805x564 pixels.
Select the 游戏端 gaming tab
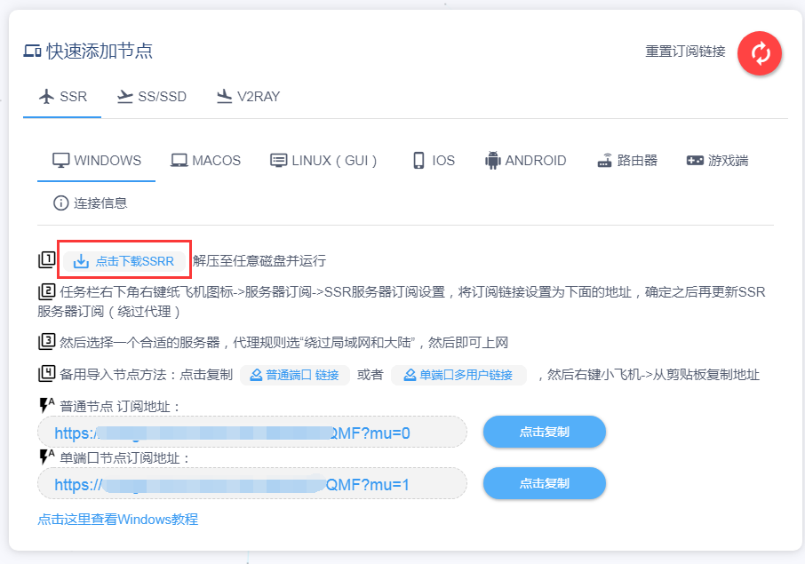(x=718, y=161)
